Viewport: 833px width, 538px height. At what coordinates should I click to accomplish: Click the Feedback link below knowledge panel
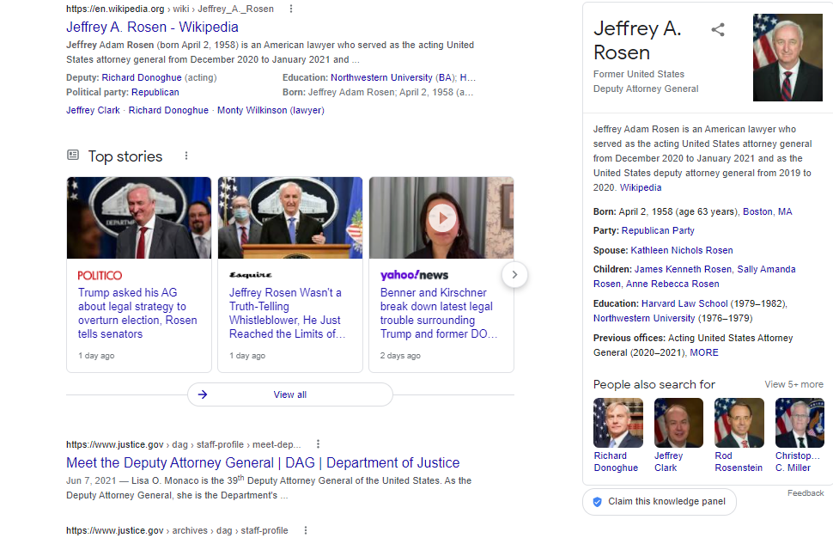[x=806, y=493]
